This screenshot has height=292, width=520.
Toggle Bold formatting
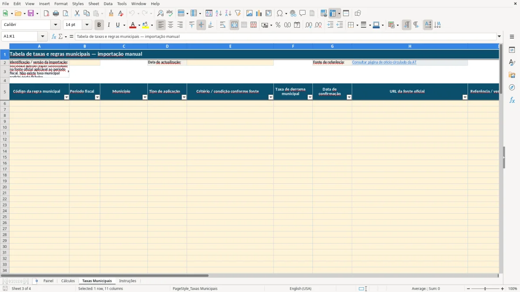(99, 25)
